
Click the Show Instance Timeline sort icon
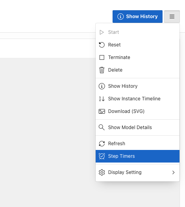(102, 99)
